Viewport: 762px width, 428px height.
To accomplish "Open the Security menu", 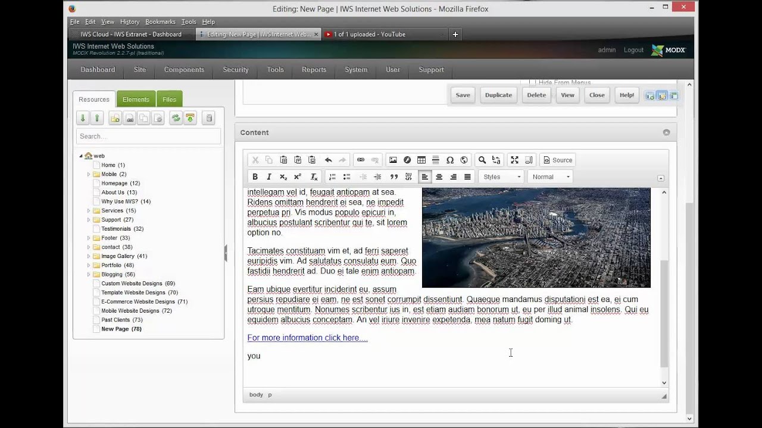I will tap(236, 70).
